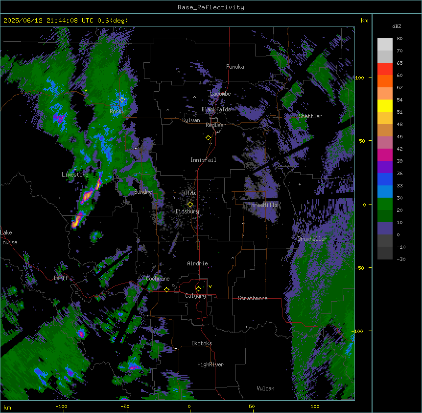Click the Okotoks town label
This screenshot has height=413, width=422.
coord(202,343)
